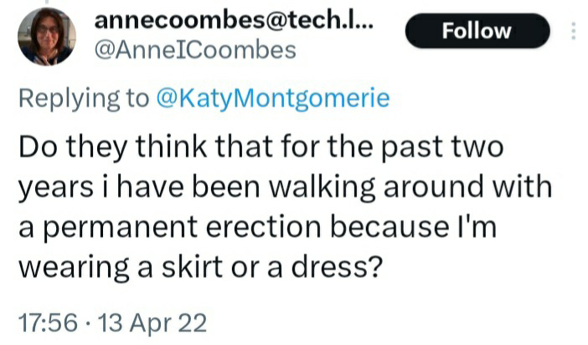Open the 17:56 time stamp
This screenshot has width=588, height=345.
pos(48,323)
